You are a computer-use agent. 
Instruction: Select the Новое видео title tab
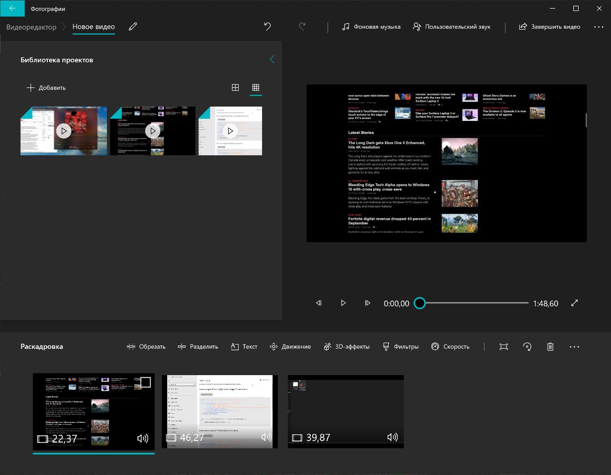point(94,27)
